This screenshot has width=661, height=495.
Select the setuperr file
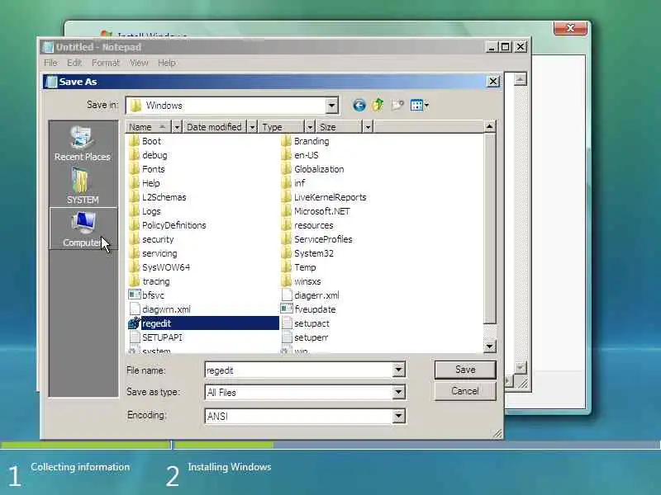tap(305, 337)
